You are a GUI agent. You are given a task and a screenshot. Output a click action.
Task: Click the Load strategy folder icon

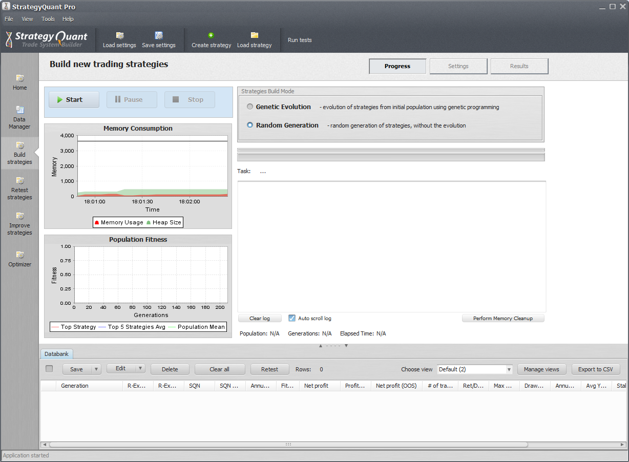[x=254, y=36]
